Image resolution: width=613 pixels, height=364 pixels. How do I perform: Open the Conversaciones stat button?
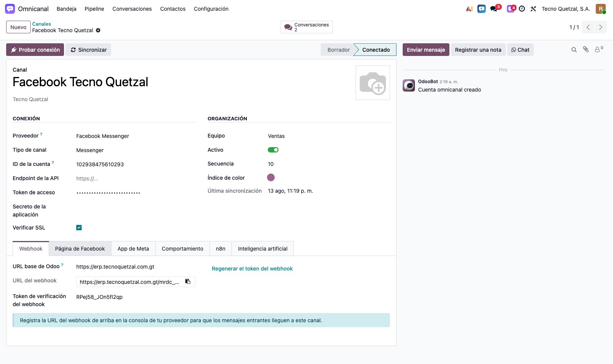(306, 27)
